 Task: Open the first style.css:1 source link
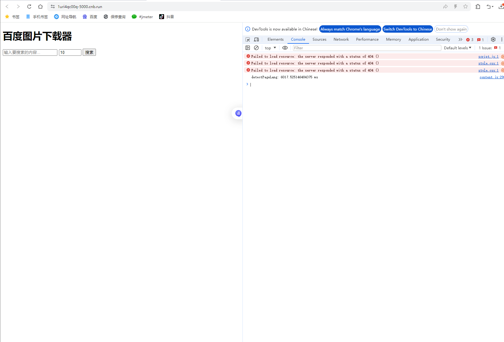click(x=488, y=63)
